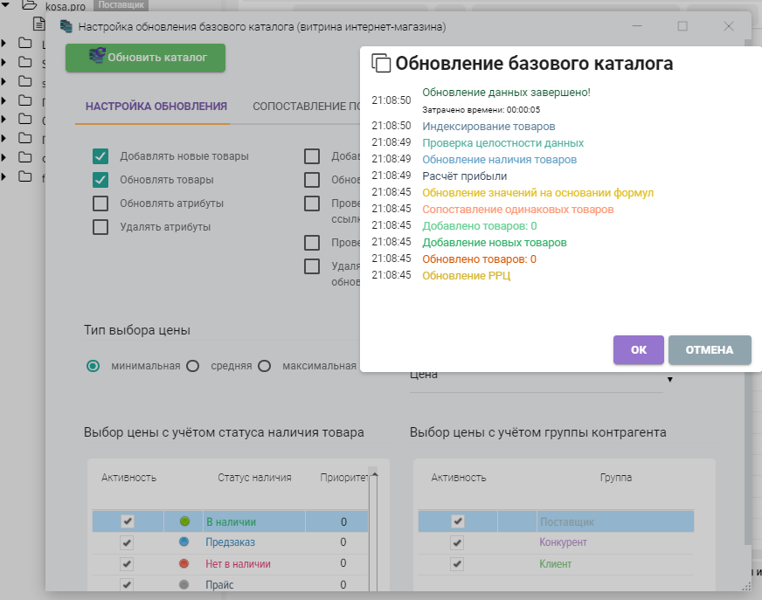
Task: Collapse the kosa.pro tree node arrow
Action: [5, 5]
